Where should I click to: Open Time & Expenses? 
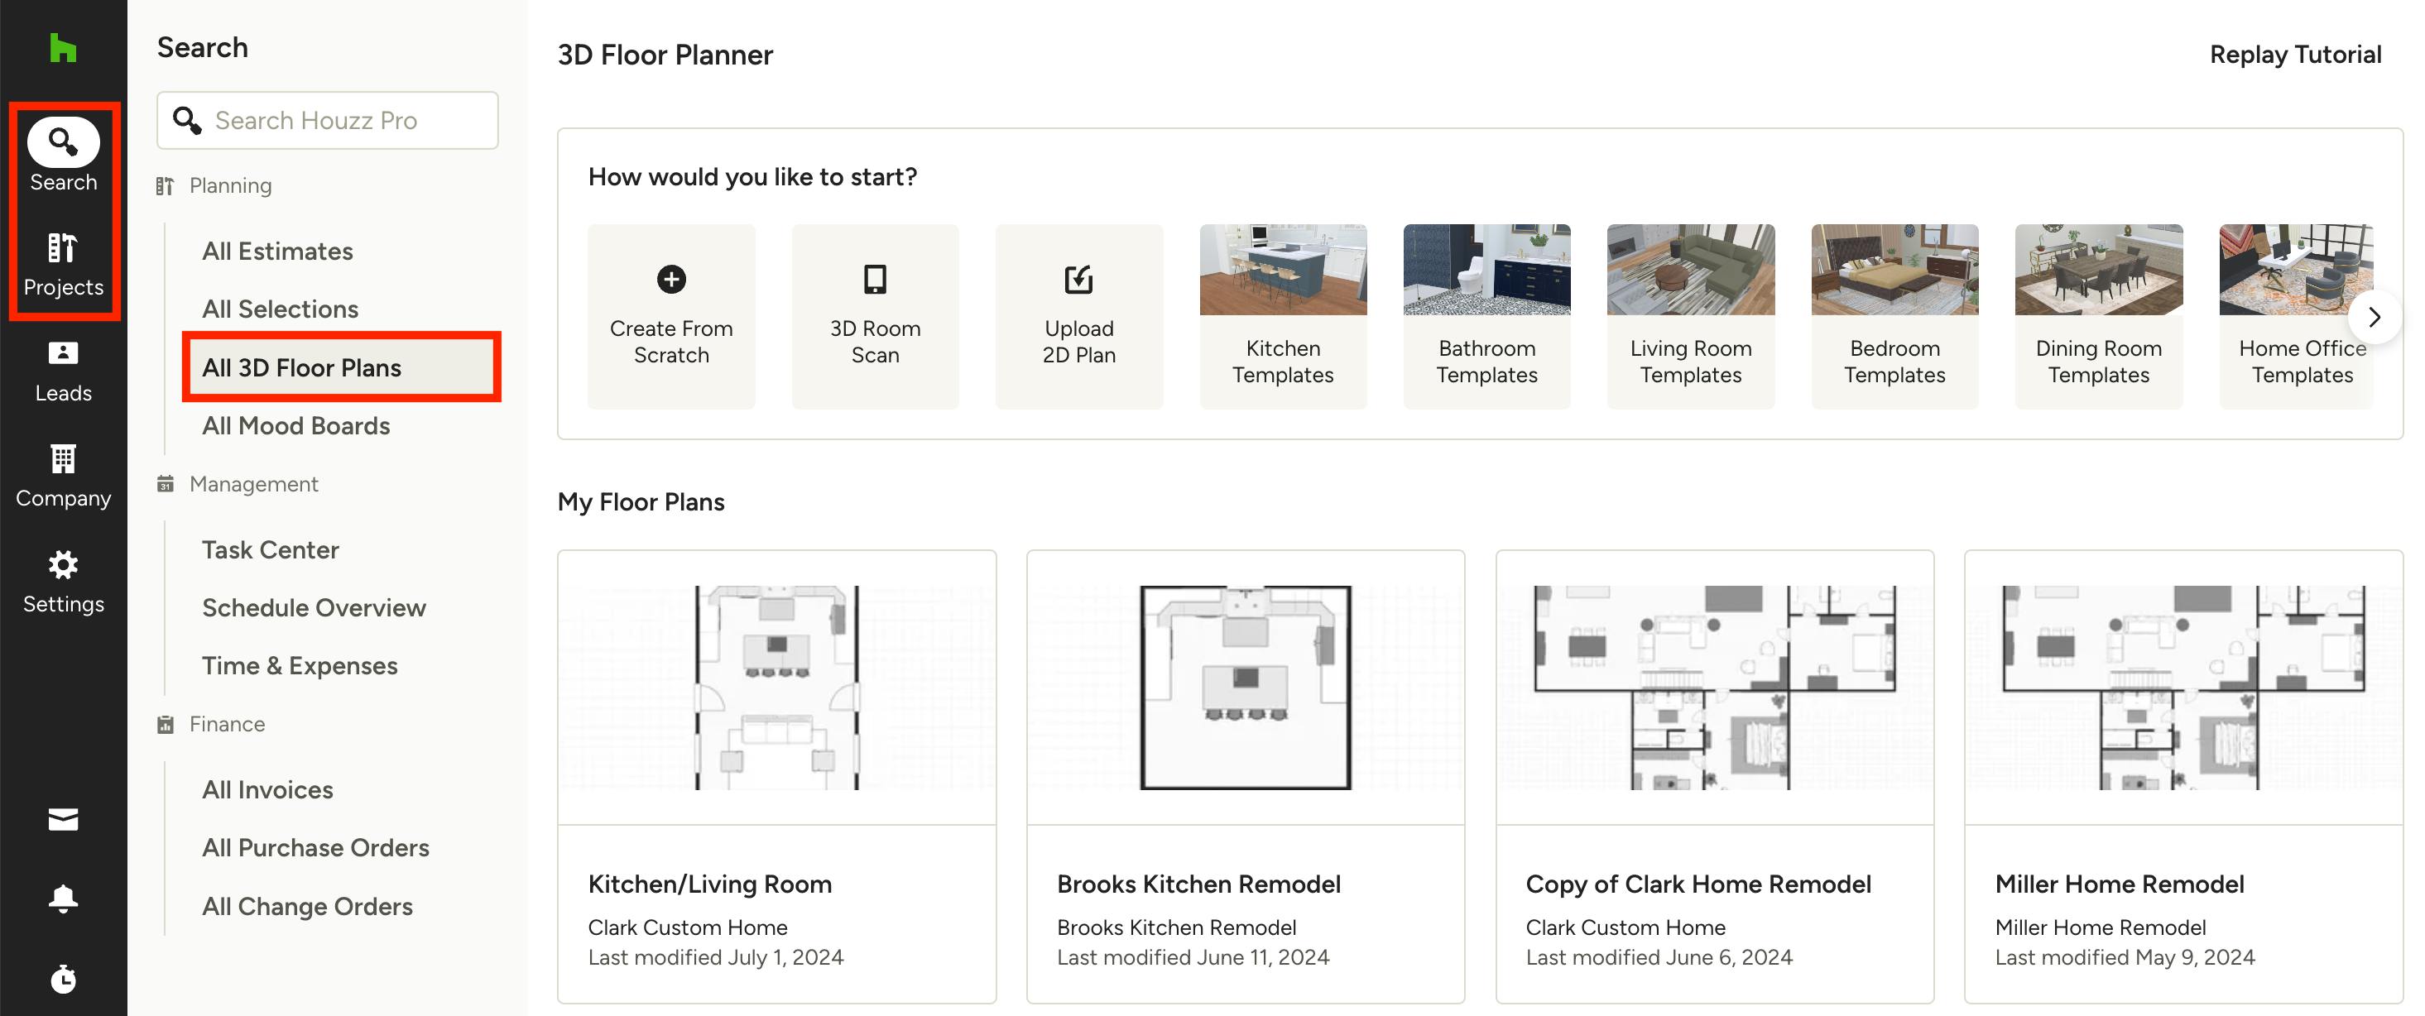click(300, 666)
